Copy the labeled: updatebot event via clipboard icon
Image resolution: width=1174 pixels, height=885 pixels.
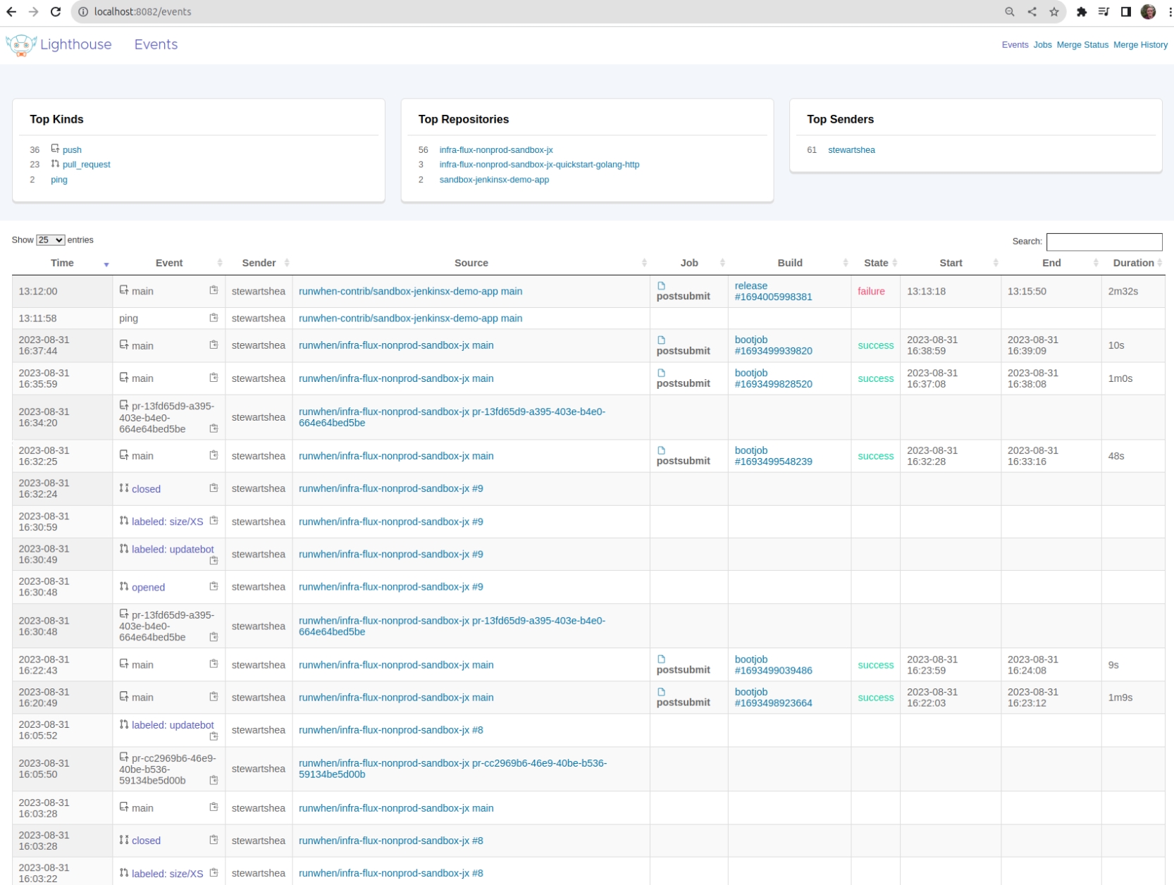point(214,561)
